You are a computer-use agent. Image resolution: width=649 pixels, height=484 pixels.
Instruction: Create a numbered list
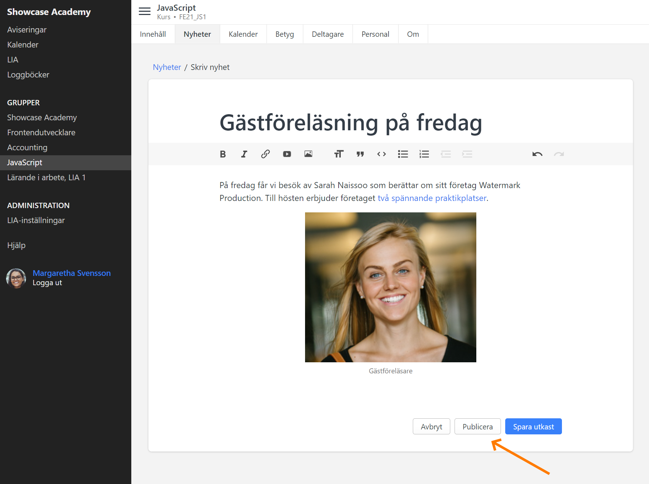(424, 154)
